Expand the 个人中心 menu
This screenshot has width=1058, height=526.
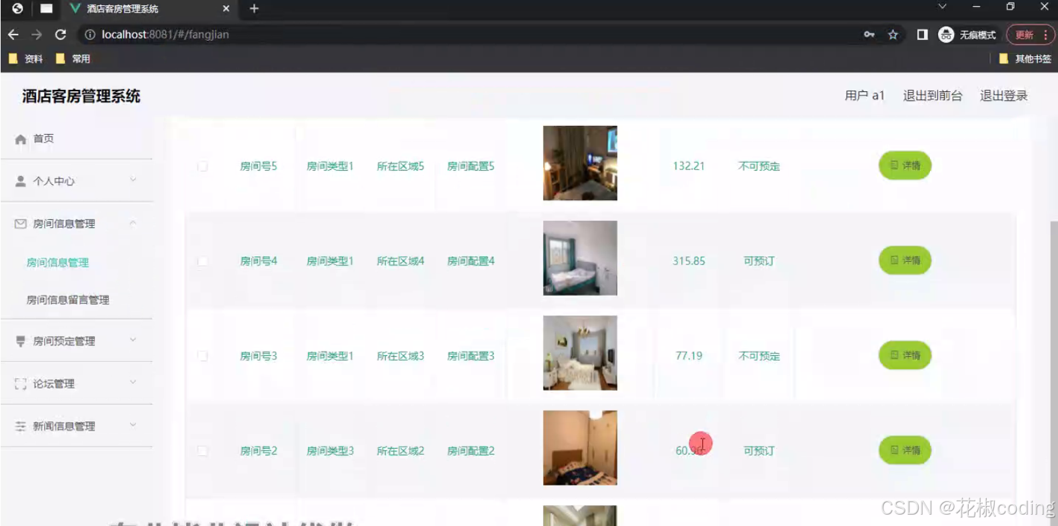click(x=77, y=181)
